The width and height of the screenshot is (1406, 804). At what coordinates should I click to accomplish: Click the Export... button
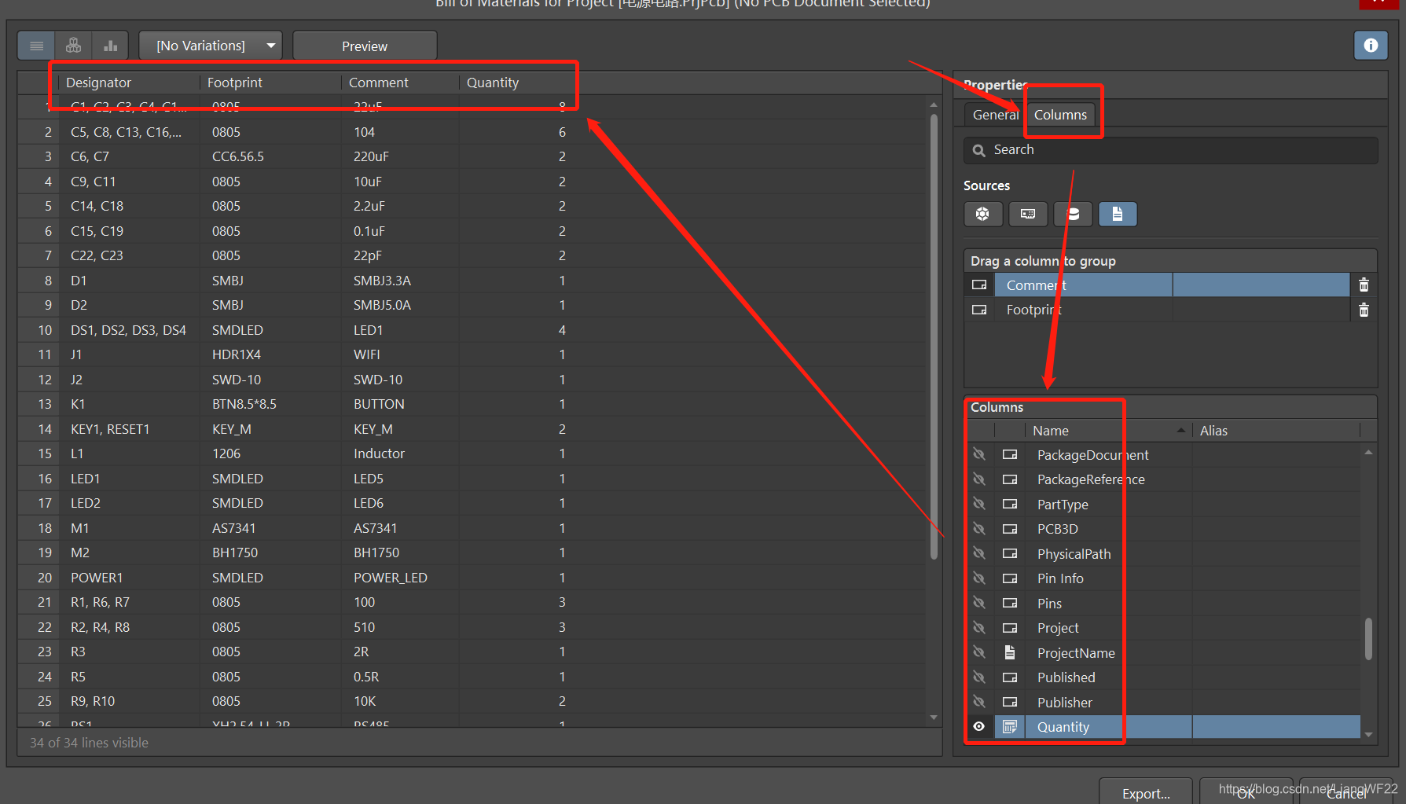(1146, 792)
